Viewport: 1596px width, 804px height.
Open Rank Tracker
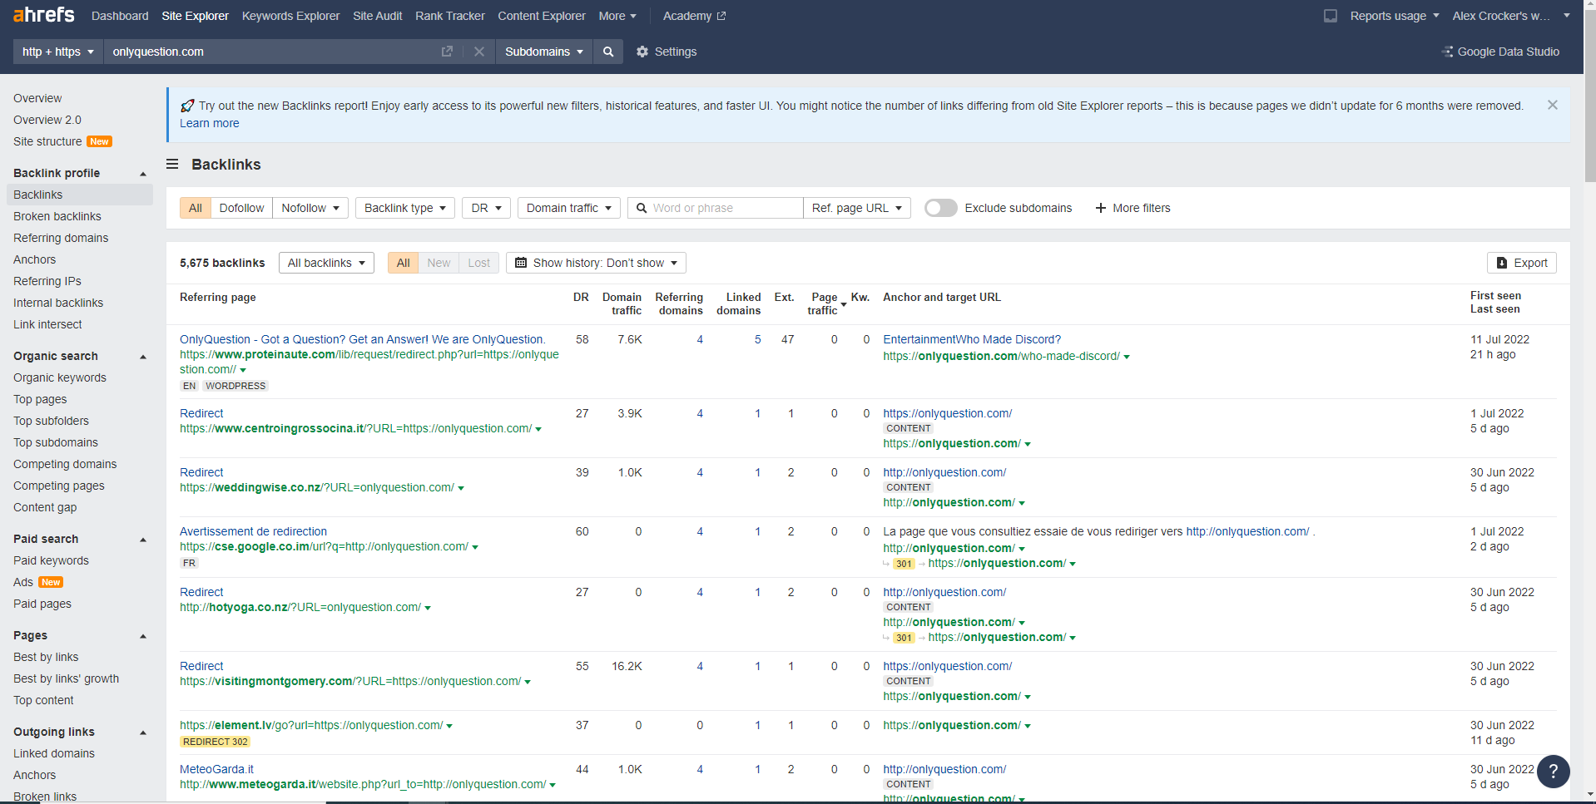450,16
